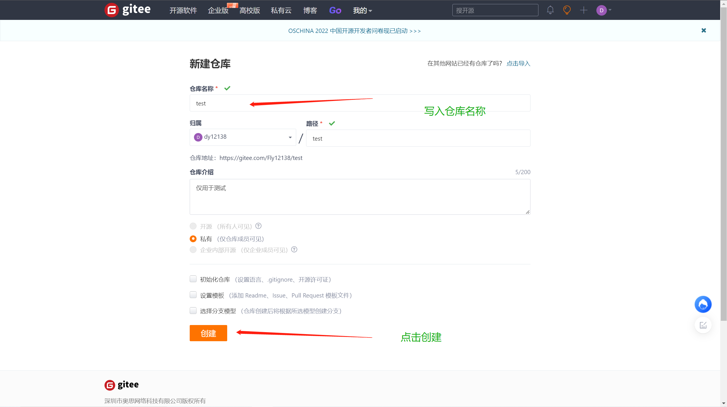Open the blue customer service chat icon
This screenshot has height=407, width=727.
click(703, 305)
